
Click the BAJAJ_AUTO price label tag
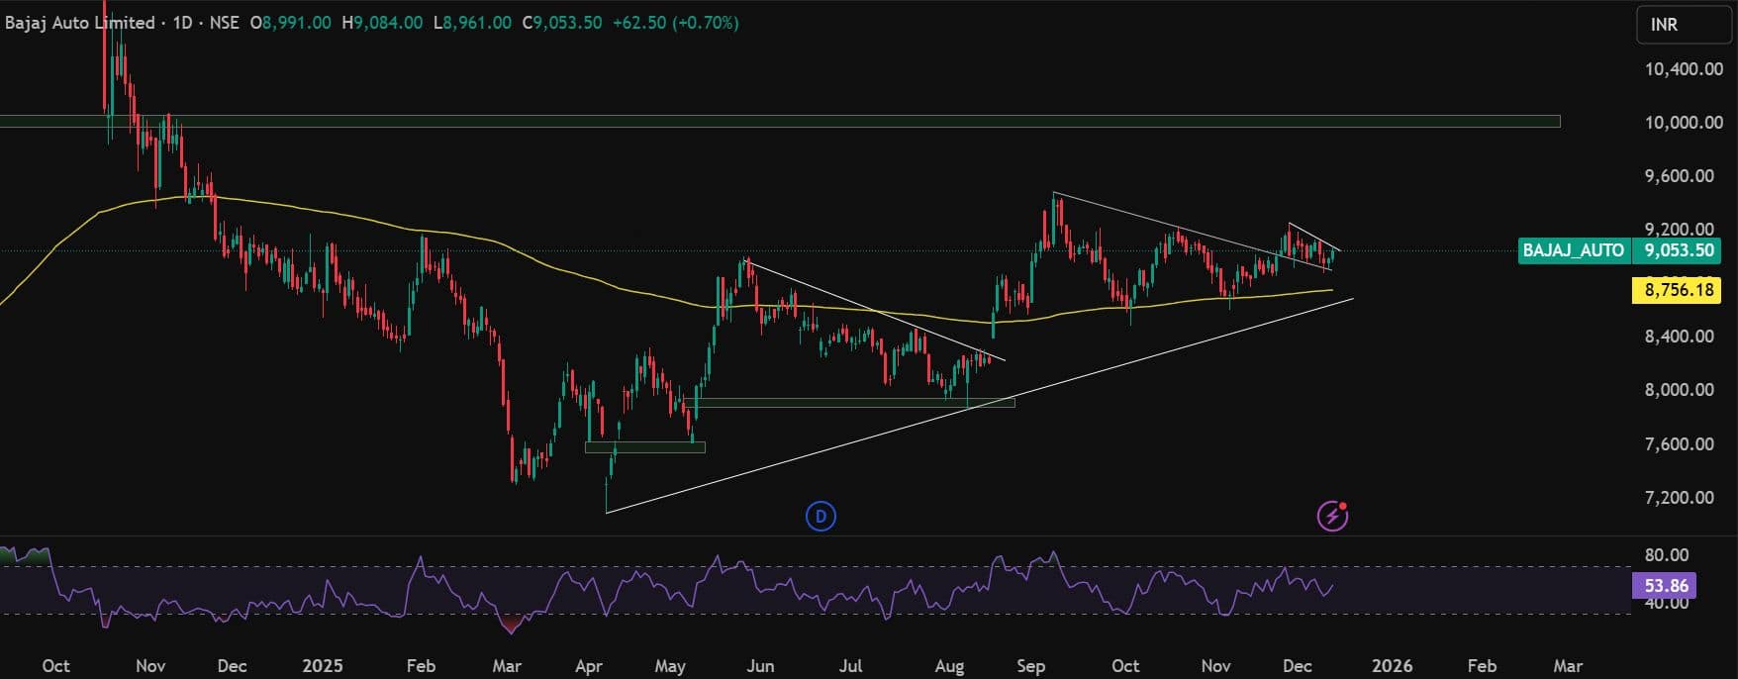[x=1573, y=250]
